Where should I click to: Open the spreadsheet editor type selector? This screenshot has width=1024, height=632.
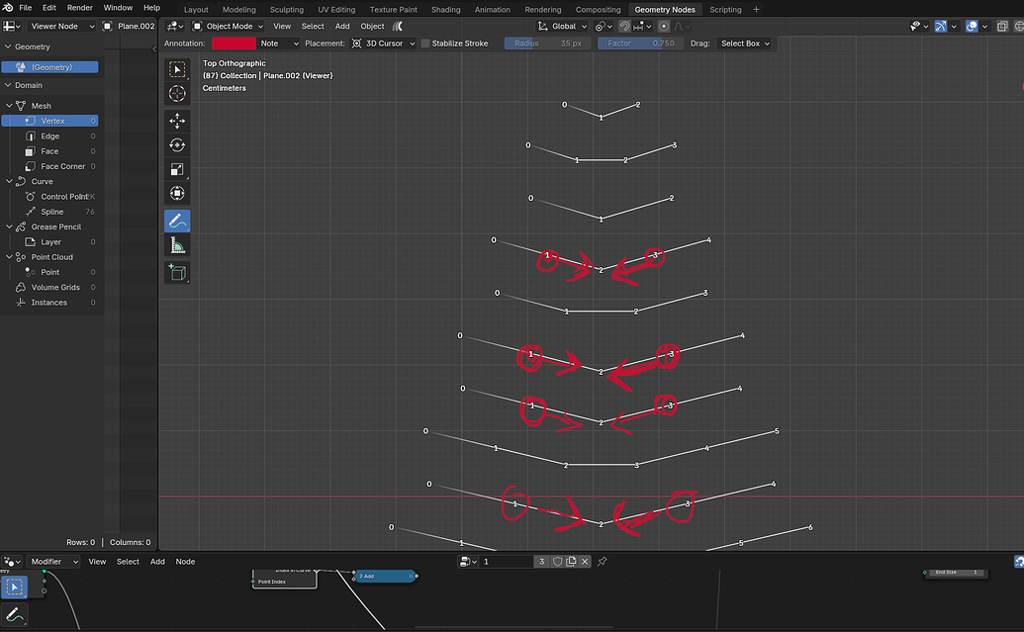click(x=13, y=26)
